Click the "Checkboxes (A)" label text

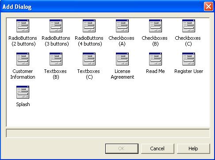coord(121,41)
